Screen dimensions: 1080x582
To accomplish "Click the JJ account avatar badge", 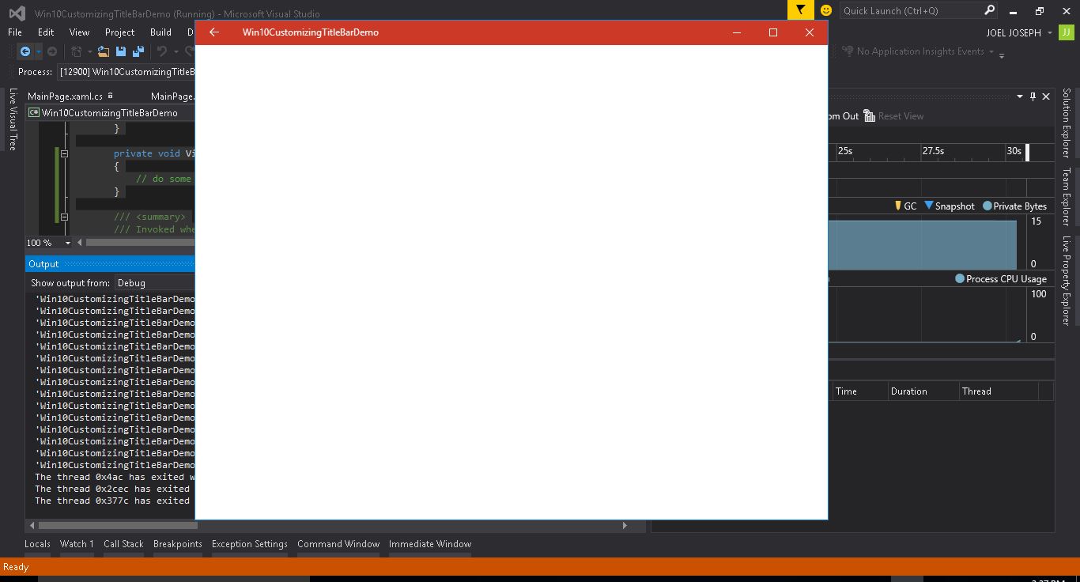I will [1067, 32].
